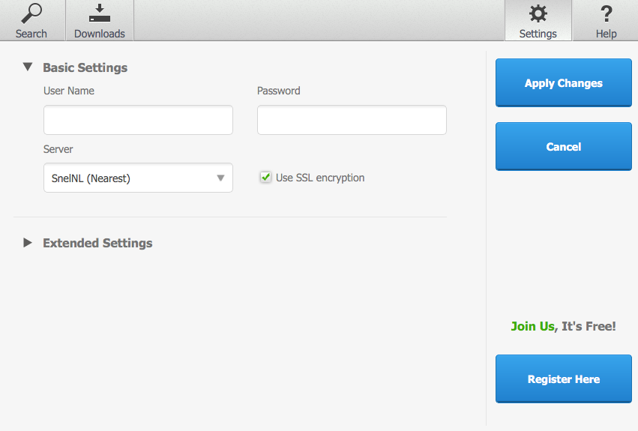Click the Basic Settings heading text
This screenshot has width=638, height=431.
(85, 67)
